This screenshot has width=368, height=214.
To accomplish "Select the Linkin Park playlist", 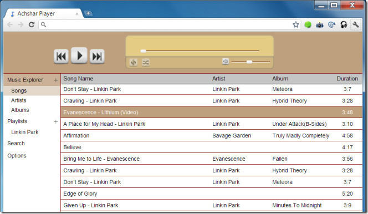I will tap(24, 132).
